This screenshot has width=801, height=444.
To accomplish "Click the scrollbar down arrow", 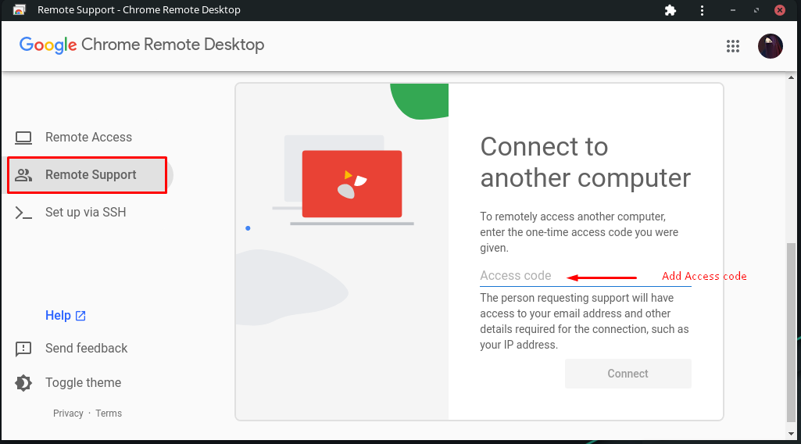I will pyautogui.click(x=792, y=434).
